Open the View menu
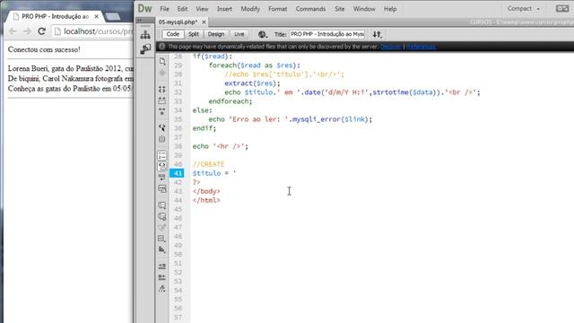 (x=202, y=9)
